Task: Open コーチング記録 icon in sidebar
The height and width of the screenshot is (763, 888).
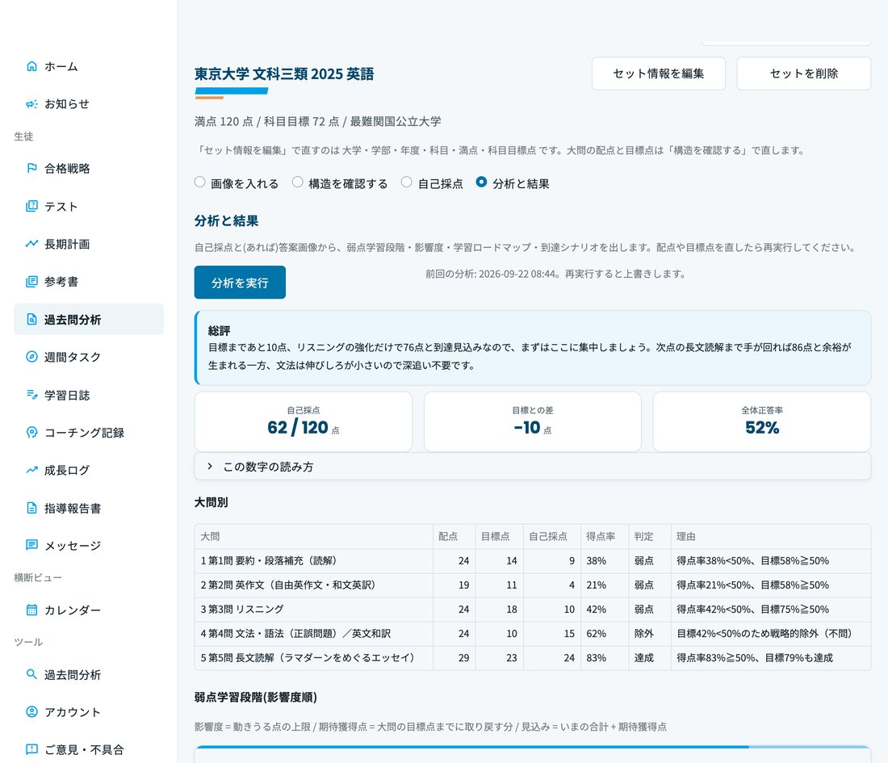Action: 31,432
